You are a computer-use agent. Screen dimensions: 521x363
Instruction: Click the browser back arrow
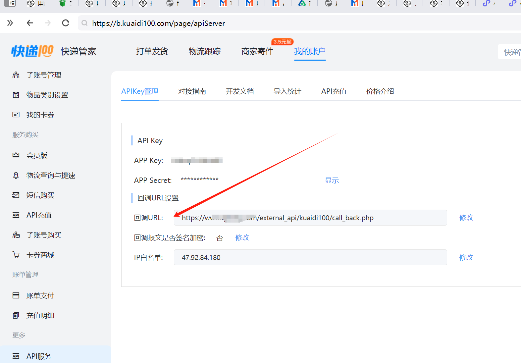coord(30,23)
